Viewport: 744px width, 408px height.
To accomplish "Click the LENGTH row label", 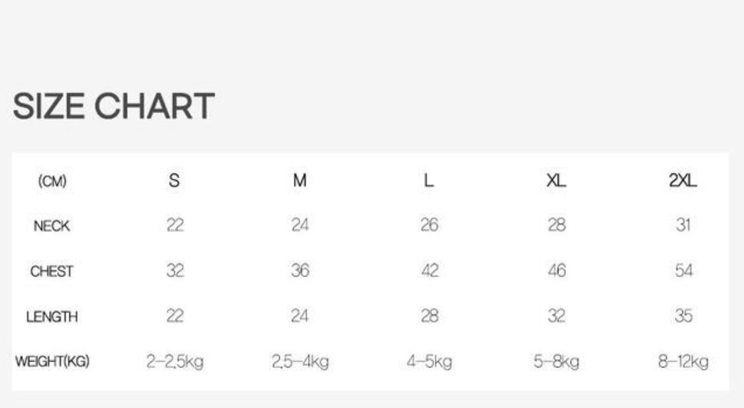I will (52, 316).
